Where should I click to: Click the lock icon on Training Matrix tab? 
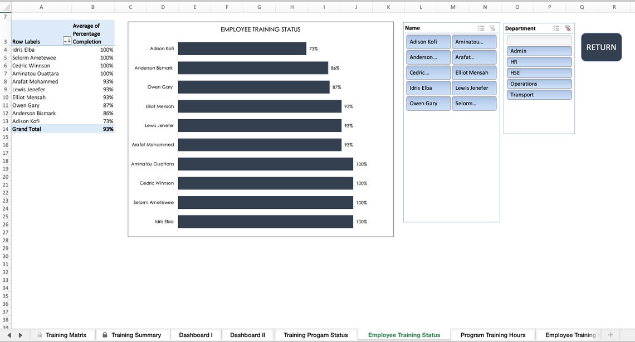tap(39, 335)
